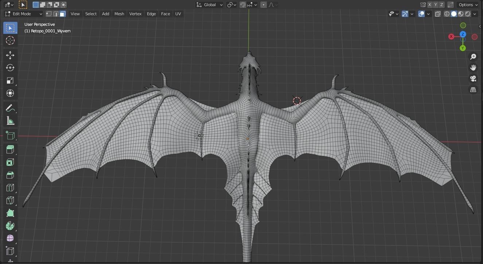483x264 pixels.
Task: Open the Options dropdown
Action: [x=468, y=5]
